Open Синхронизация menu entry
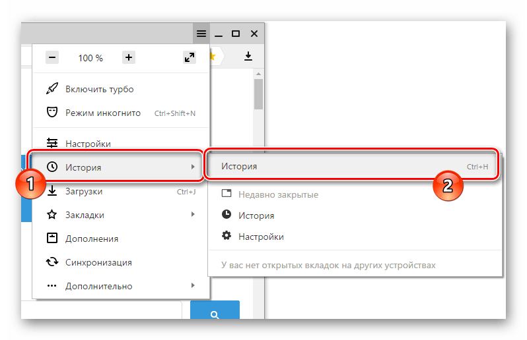The height and width of the screenshot is (340, 527). point(121,262)
